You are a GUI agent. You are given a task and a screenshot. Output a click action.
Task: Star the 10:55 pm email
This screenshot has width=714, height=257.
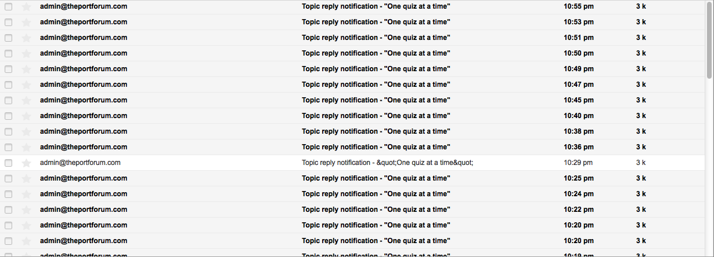point(26,7)
